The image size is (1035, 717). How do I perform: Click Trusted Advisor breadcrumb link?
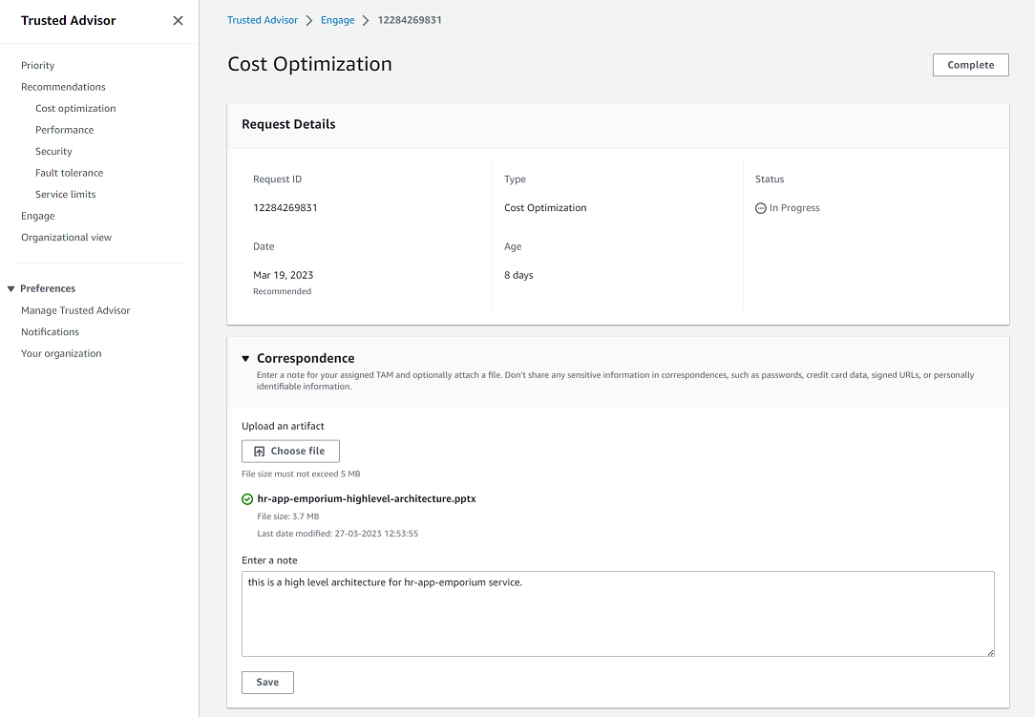pos(263,20)
